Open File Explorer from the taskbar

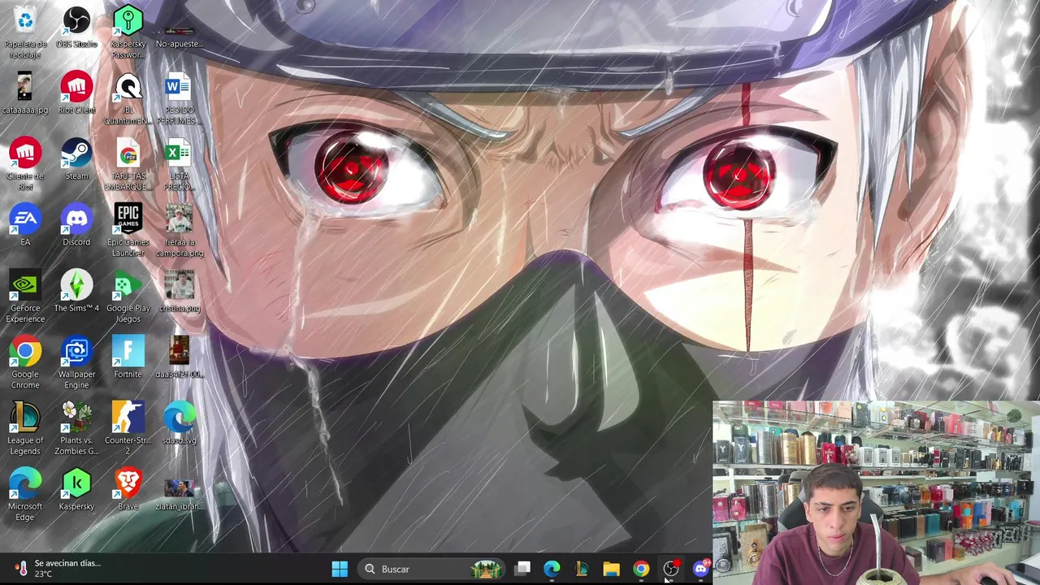tap(611, 569)
